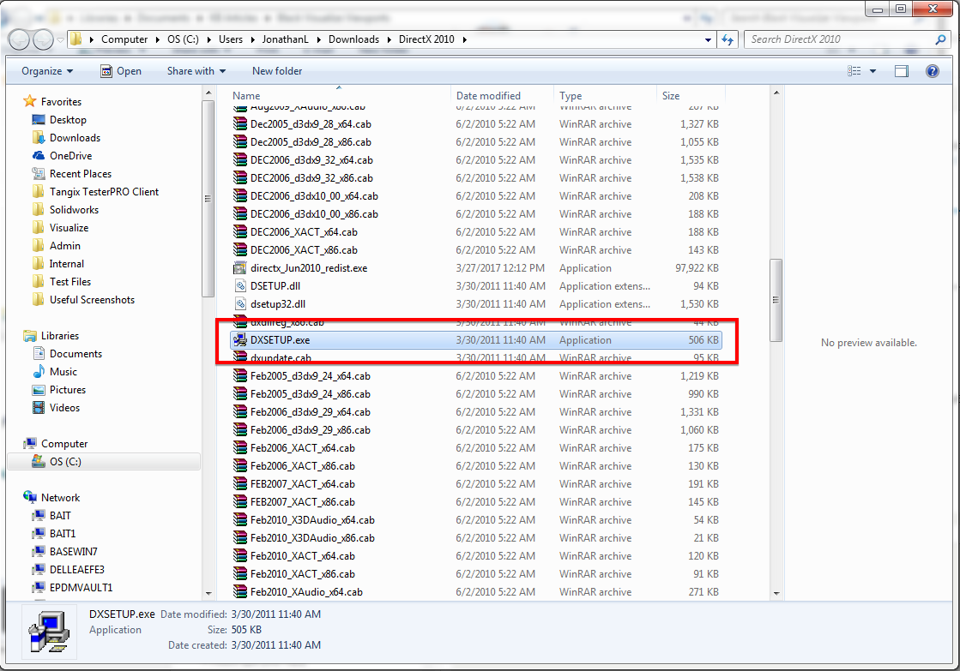Click the Back navigation arrow button
Image resolution: width=960 pixels, height=671 pixels.
19,39
